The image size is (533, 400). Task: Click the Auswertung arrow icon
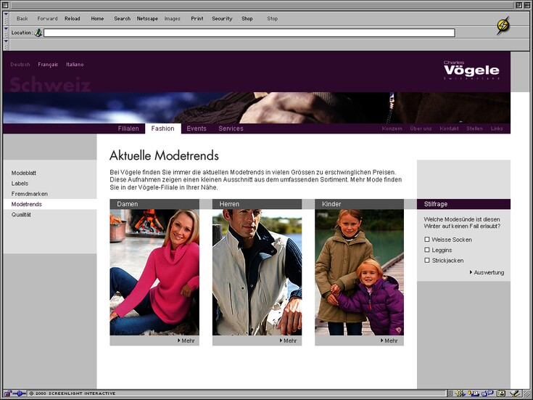click(x=471, y=272)
